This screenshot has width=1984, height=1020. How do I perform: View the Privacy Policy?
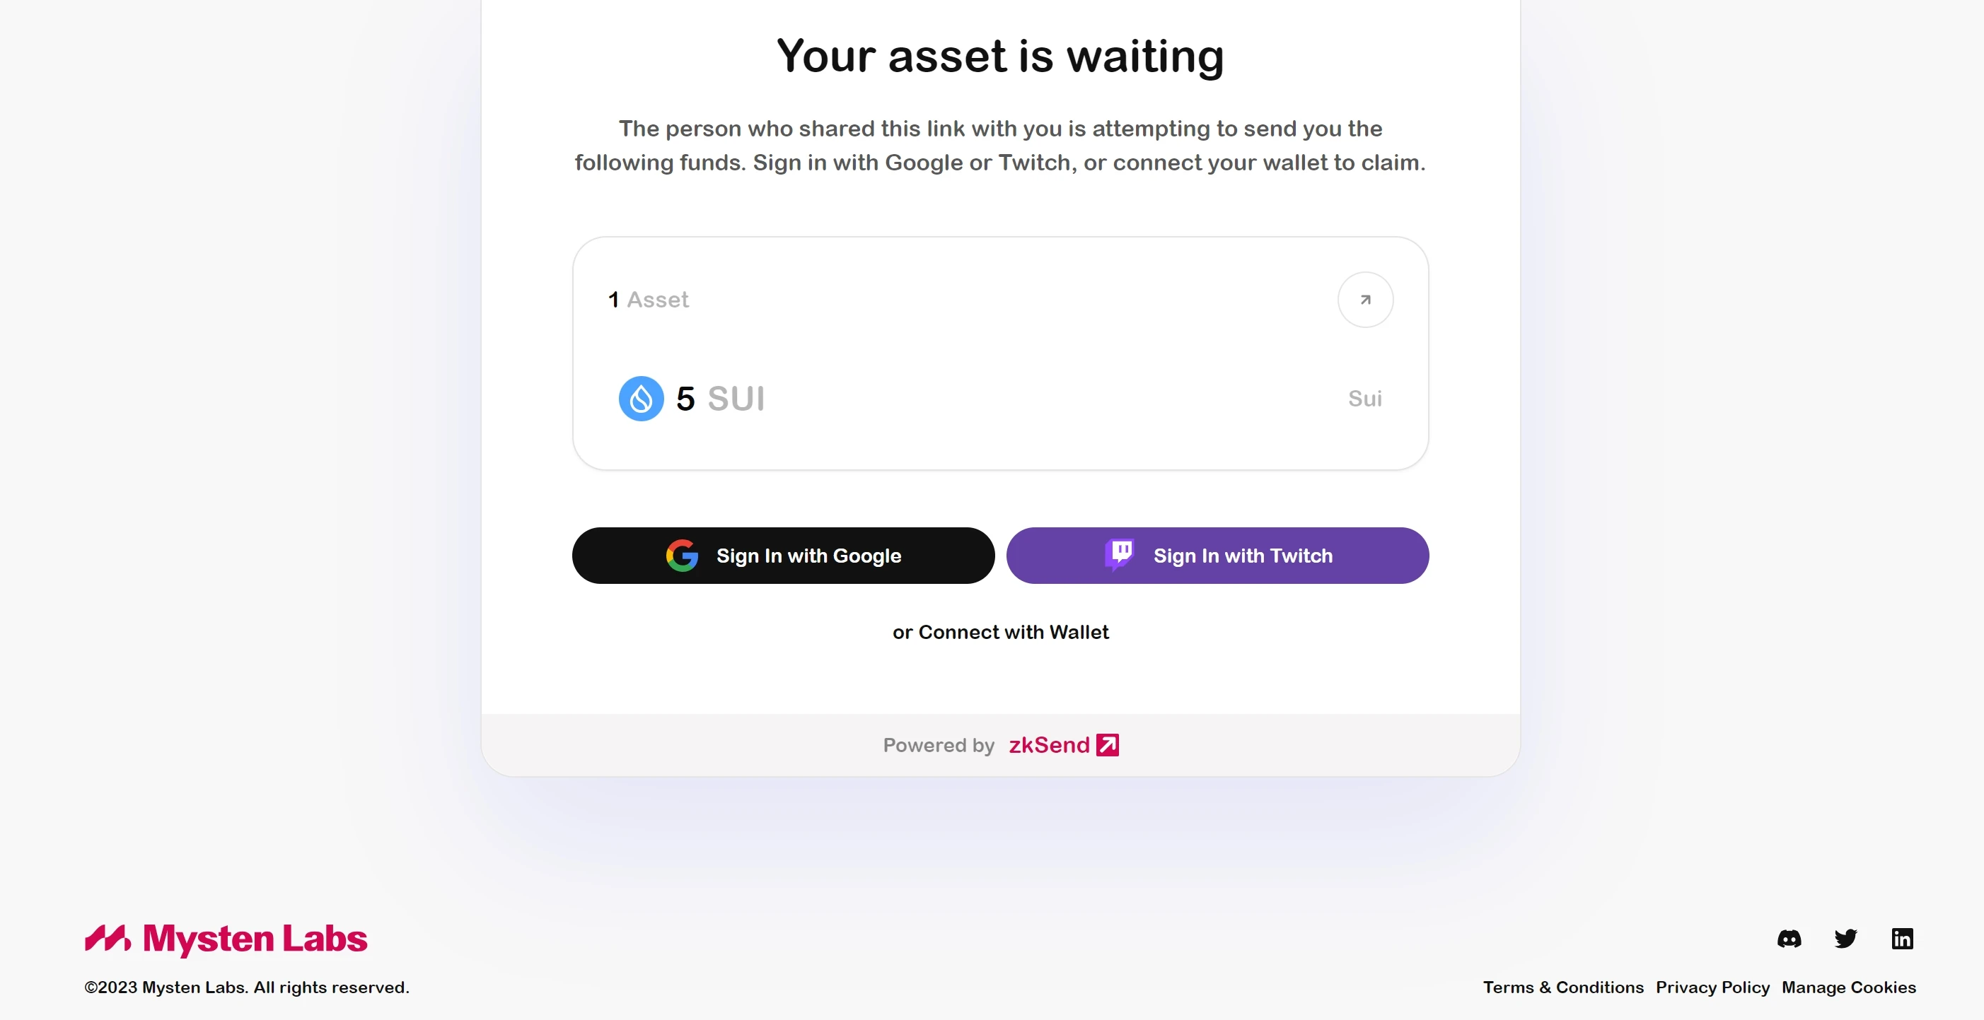point(1712,987)
